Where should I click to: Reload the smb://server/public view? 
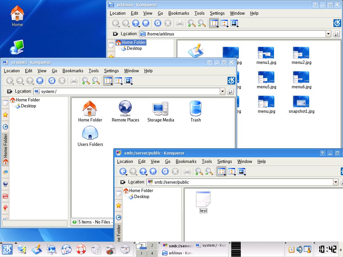(x=165, y=172)
